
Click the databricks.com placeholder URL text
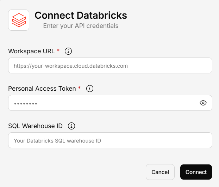70,66
